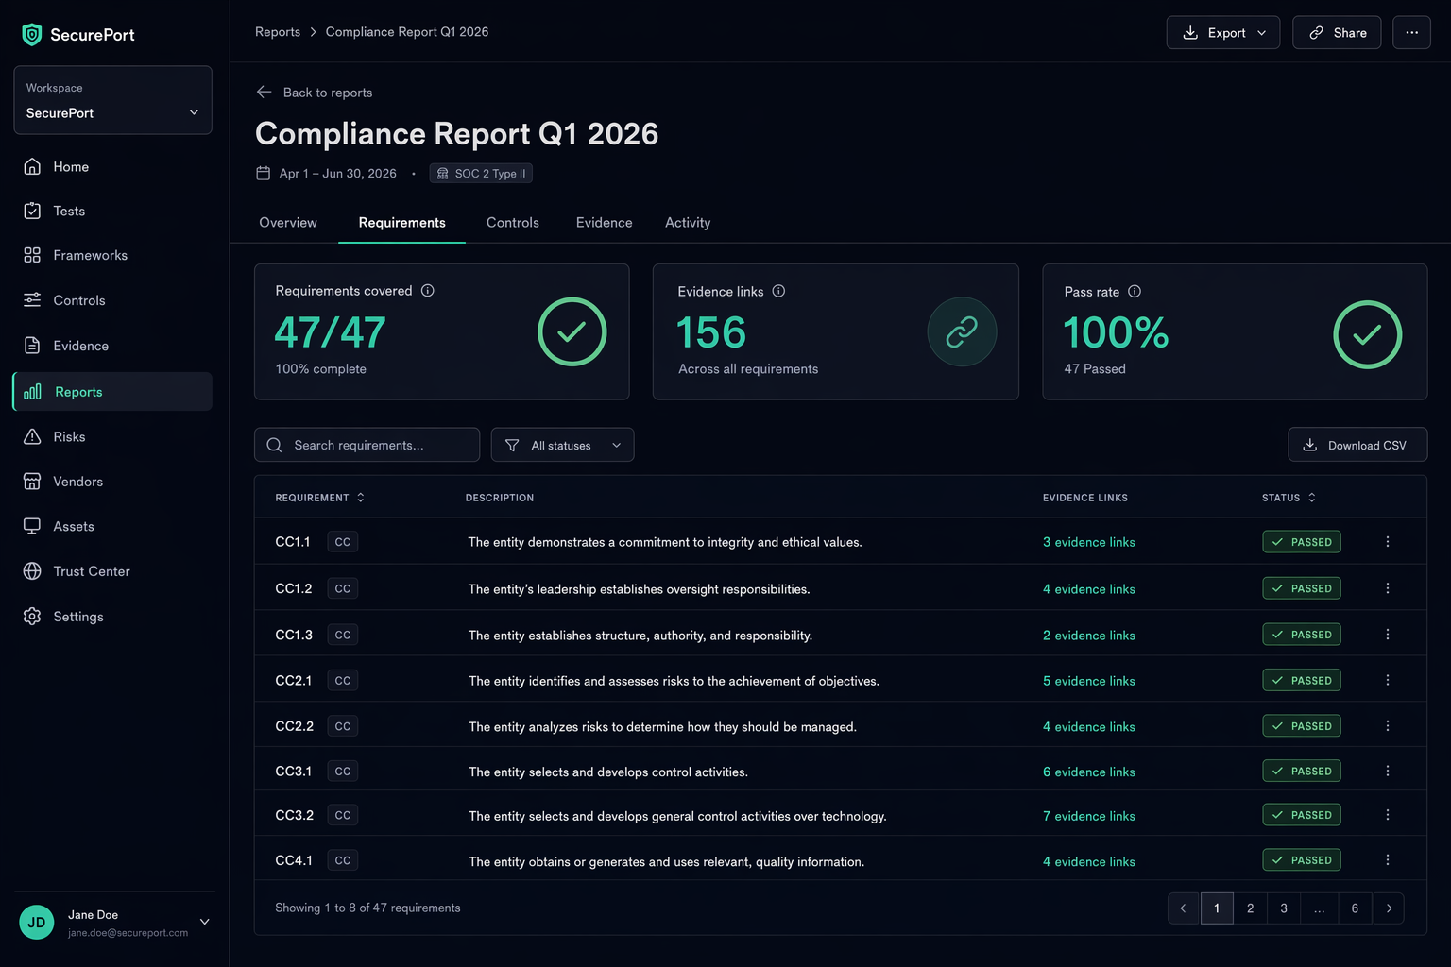Screen dimensions: 1451x967
Task: Click the chain link icon in Evidence links card
Action: coord(962,331)
